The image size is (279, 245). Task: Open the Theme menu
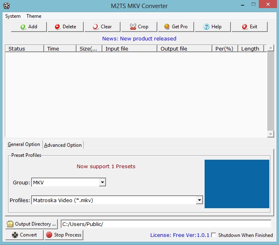[34, 16]
